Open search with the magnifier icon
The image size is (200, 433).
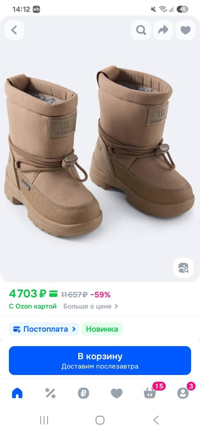(x=141, y=30)
